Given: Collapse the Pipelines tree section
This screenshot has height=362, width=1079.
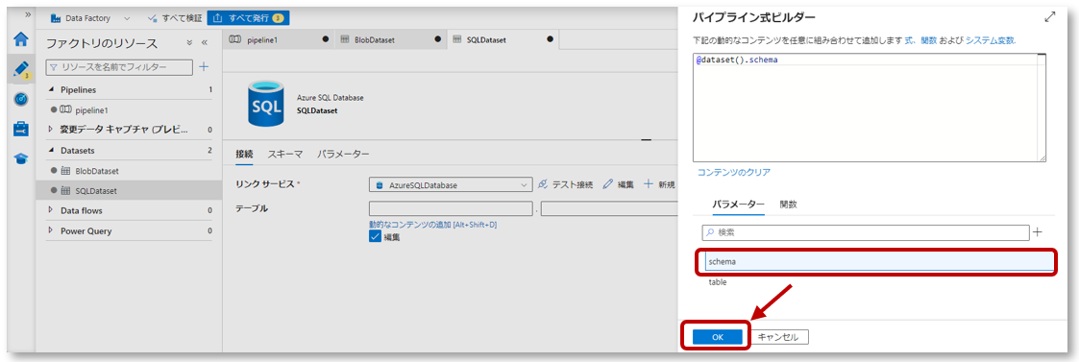Looking at the screenshot, I should pyautogui.click(x=51, y=90).
